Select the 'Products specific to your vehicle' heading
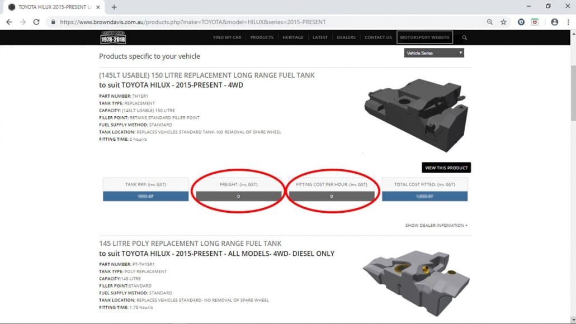Image resolution: width=576 pixels, height=324 pixels. [x=149, y=56]
